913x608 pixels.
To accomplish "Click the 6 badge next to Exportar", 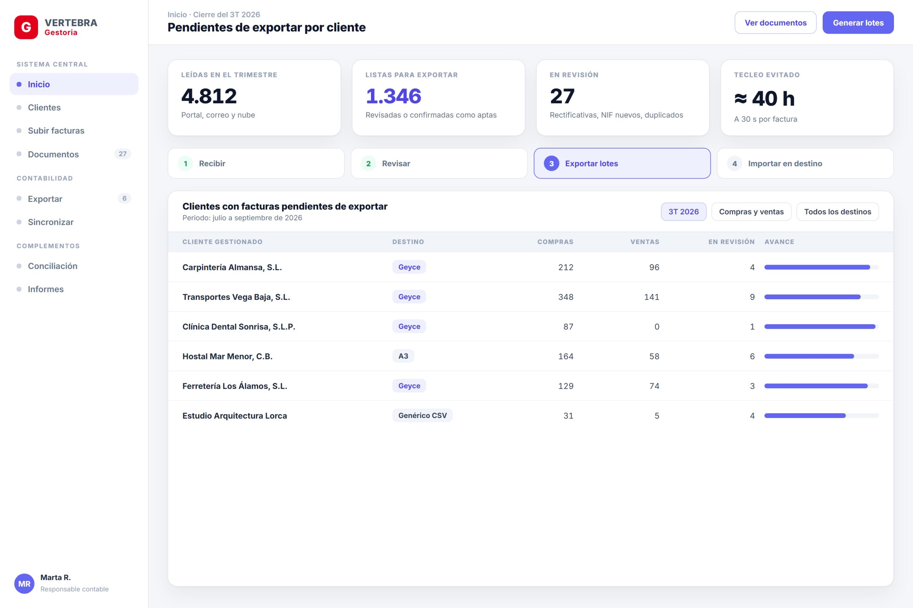I will tap(124, 199).
